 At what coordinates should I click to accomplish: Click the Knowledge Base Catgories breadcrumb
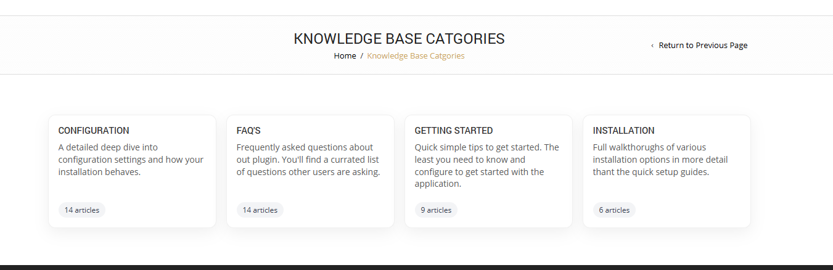416,55
